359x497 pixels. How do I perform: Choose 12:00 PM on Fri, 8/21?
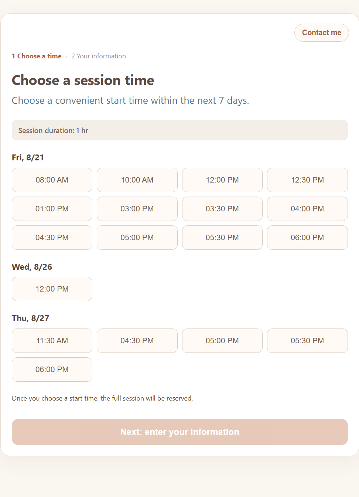point(222,180)
